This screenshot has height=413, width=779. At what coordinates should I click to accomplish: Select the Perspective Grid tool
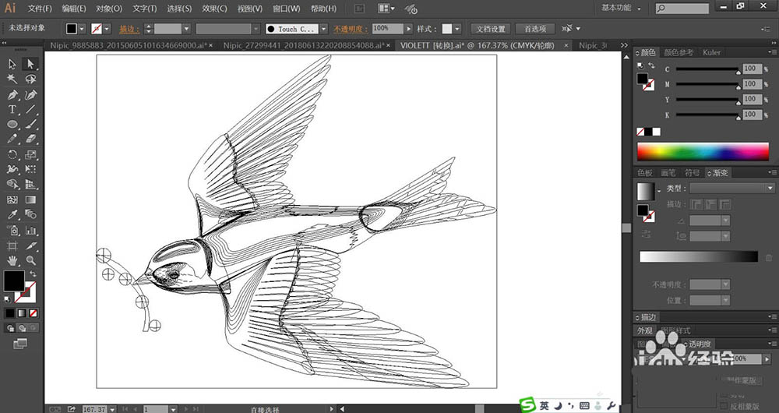pos(30,185)
